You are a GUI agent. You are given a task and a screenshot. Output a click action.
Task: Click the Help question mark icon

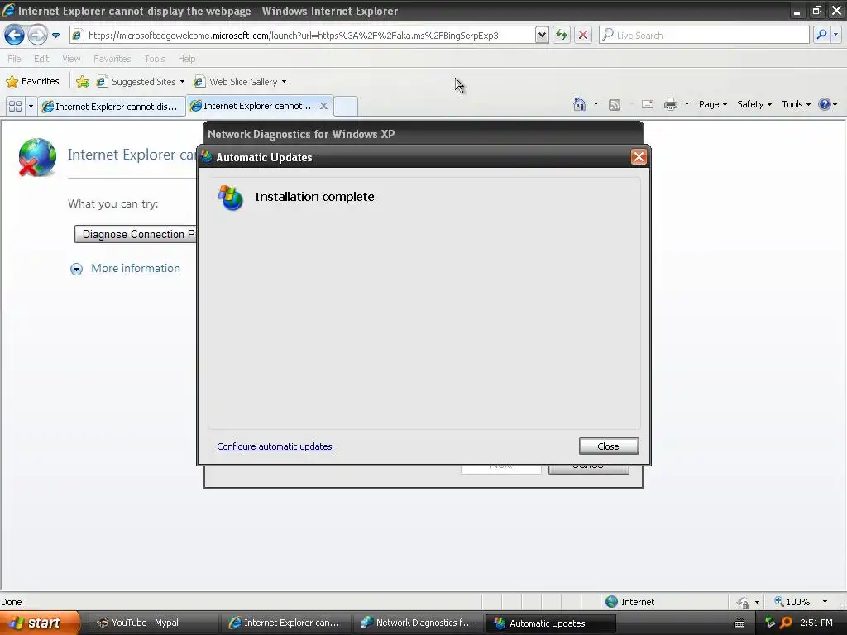(x=825, y=104)
